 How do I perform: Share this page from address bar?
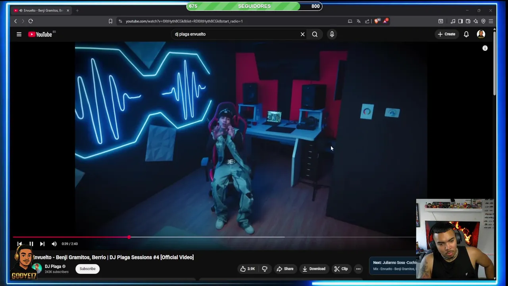point(367,21)
